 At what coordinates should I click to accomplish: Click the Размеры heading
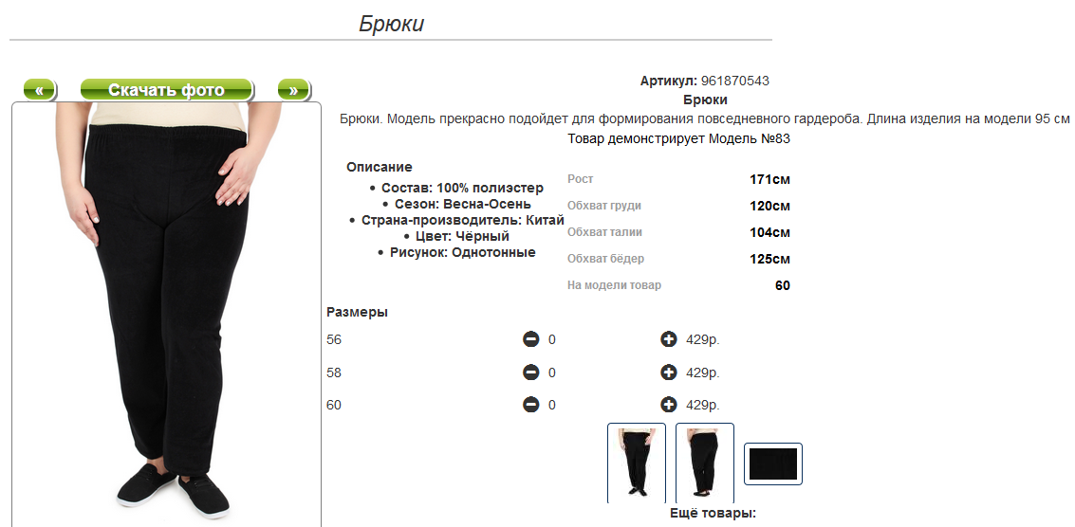pyautogui.click(x=357, y=313)
